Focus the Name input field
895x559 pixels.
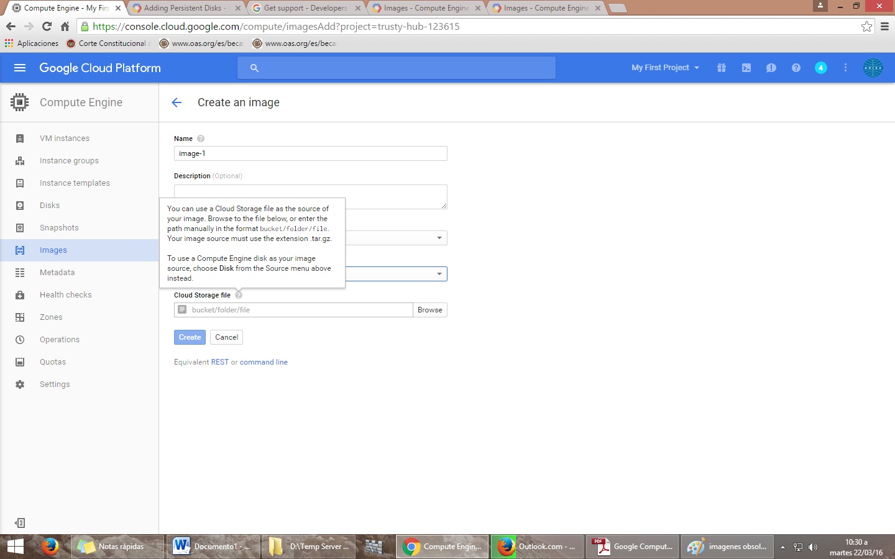click(x=311, y=153)
